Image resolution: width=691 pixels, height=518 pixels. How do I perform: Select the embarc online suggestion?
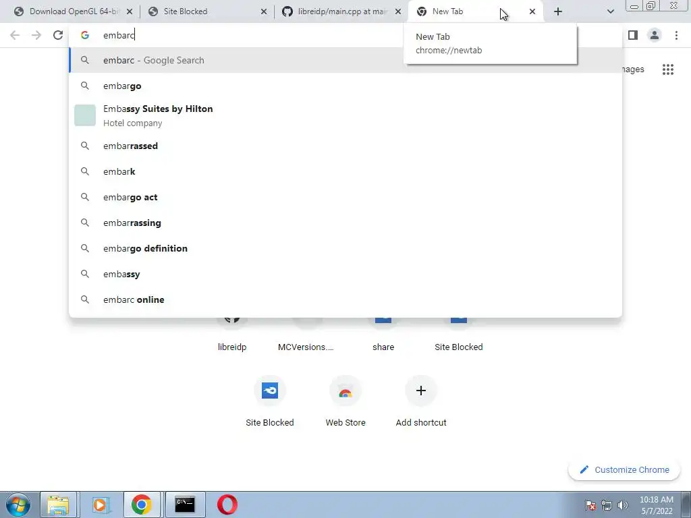coord(345,299)
